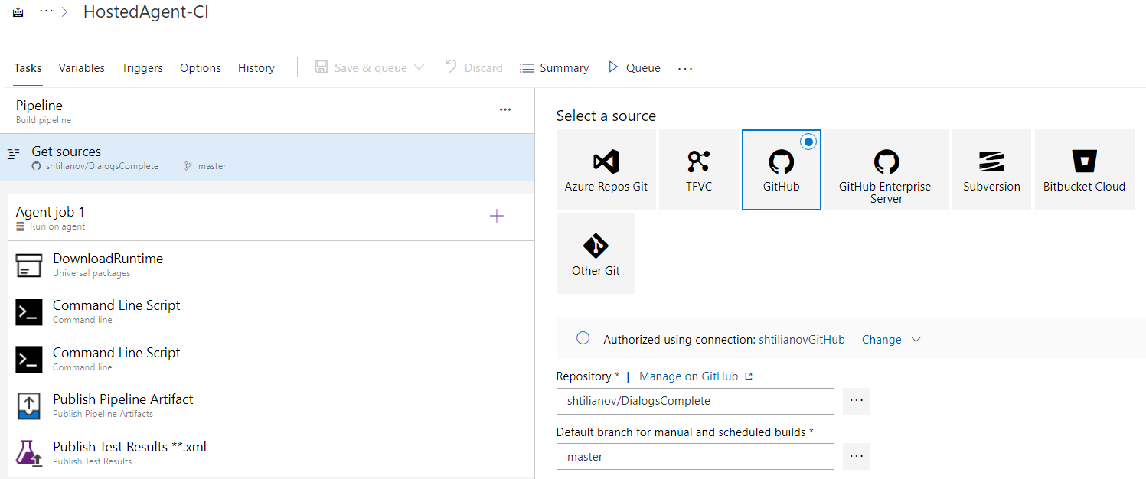Switch to the Tasks tab
This screenshot has height=479, width=1146.
pos(28,67)
